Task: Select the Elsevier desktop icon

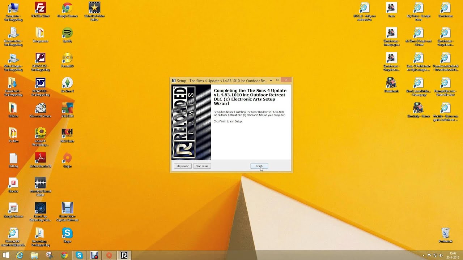Action: [x=13, y=185]
